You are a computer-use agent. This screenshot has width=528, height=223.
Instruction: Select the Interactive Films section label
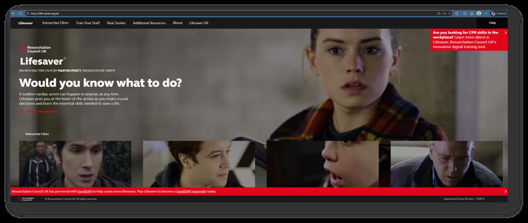click(37, 134)
